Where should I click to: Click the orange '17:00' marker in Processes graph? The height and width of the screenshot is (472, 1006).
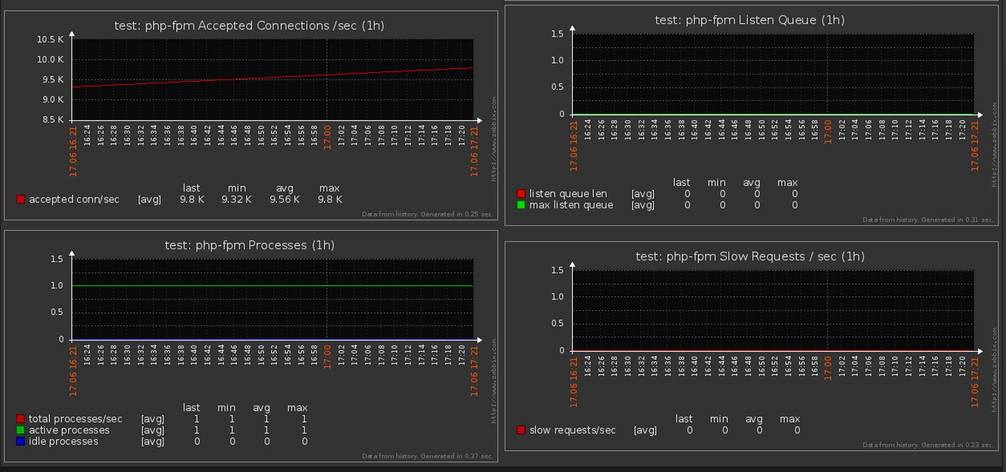[327, 357]
